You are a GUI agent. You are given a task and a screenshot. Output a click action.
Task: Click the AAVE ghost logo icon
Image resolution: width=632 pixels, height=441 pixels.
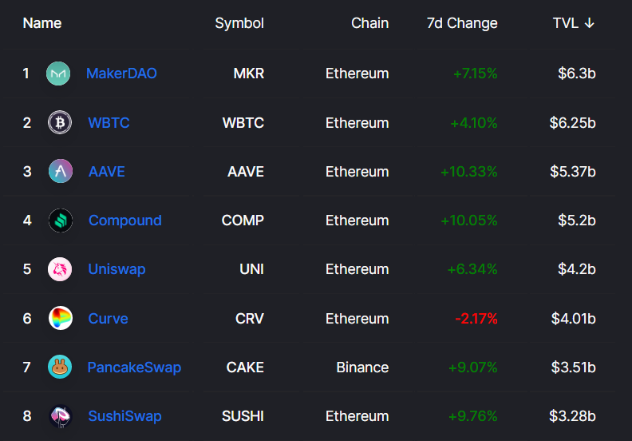click(x=60, y=171)
